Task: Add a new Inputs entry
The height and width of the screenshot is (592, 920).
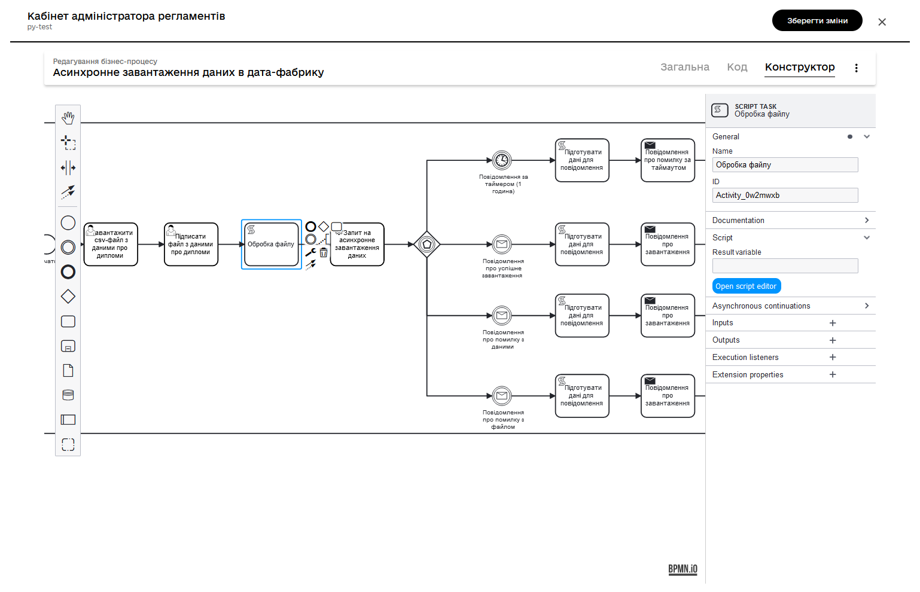Action: click(x=833, y=323)
